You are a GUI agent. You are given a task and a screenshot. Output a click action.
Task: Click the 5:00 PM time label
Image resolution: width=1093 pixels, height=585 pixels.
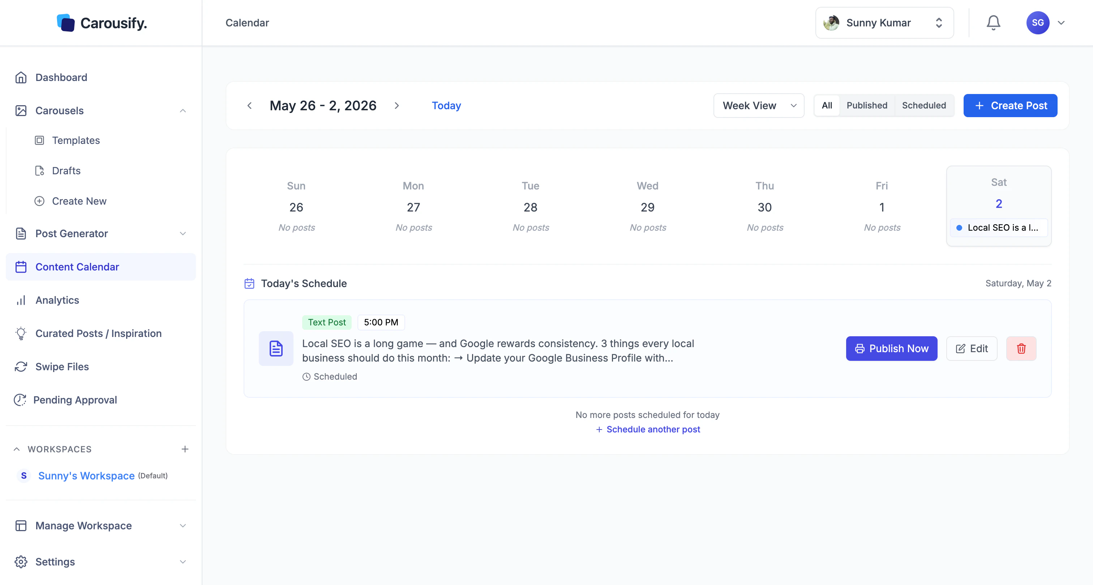click(381, 322)
